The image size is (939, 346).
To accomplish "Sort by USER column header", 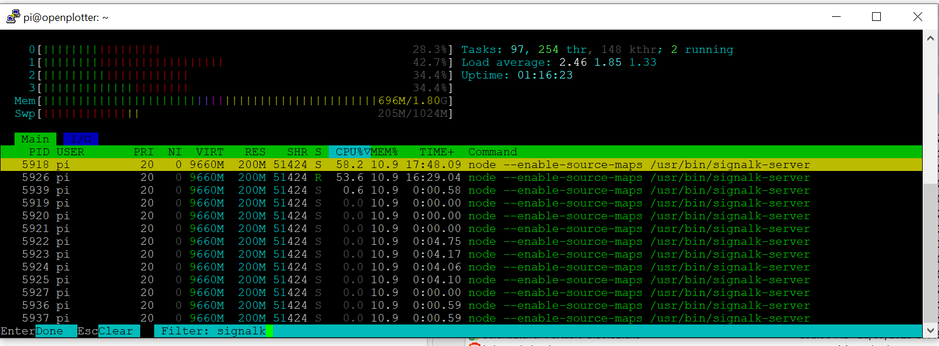I will (x=70, y=152).
